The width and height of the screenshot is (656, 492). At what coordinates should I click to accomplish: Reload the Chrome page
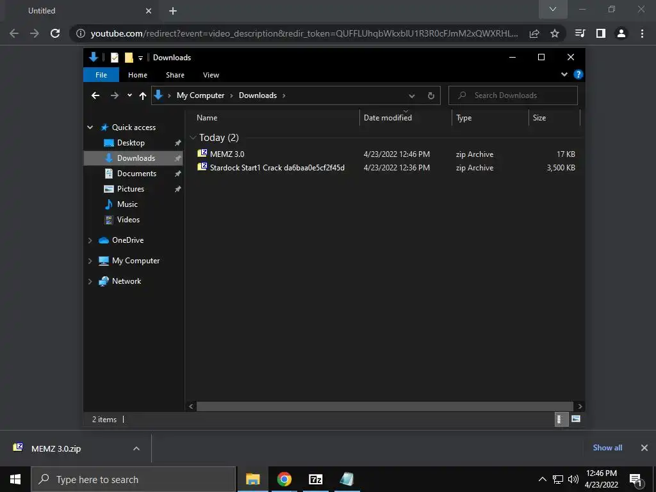click(55, 33)
